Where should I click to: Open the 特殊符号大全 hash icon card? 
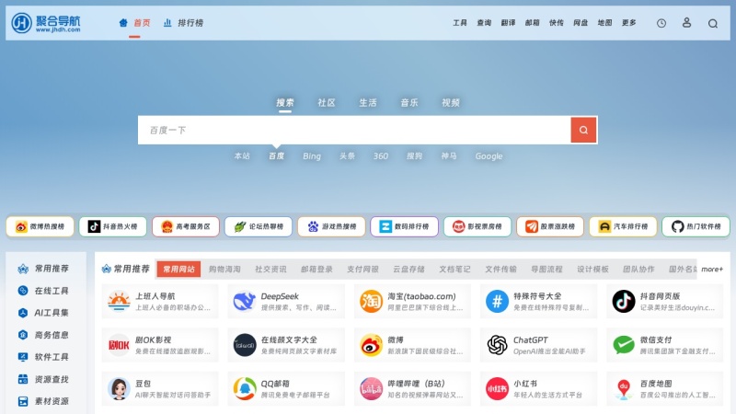click(538, 302)
